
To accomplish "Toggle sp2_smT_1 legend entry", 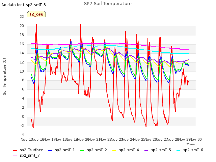I will coord(61,150).
